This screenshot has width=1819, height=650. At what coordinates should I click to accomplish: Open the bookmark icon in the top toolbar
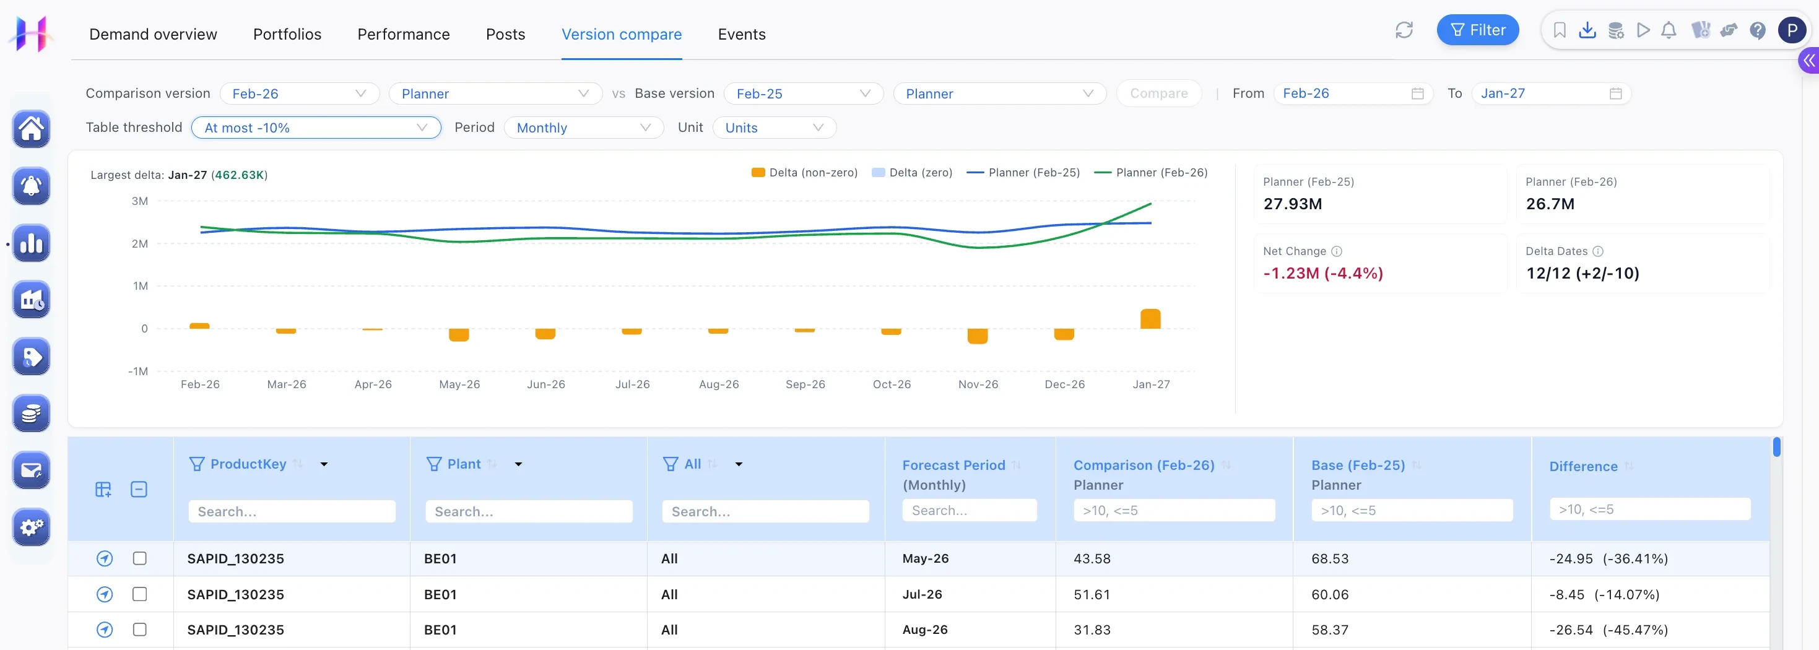coord(1559,30)
